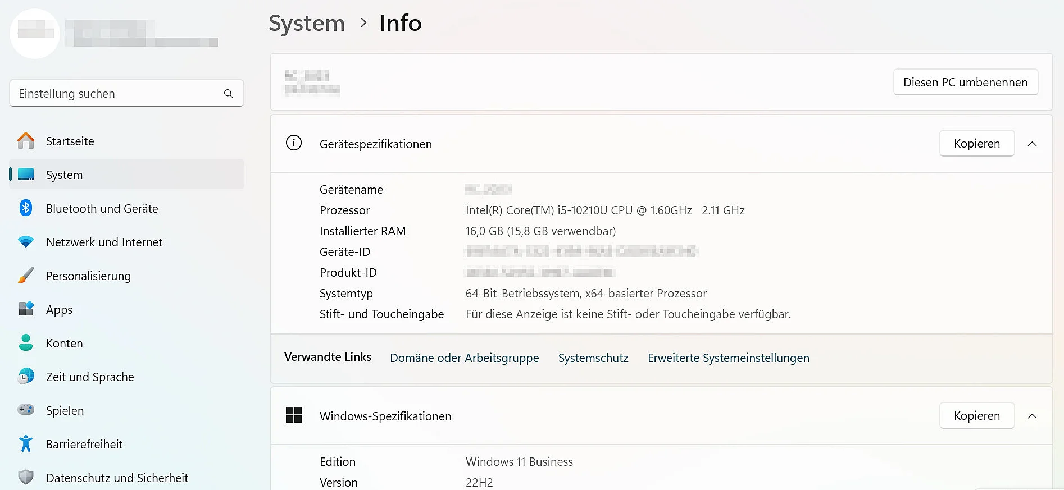Click the Systemtyp label

point(346,294)
